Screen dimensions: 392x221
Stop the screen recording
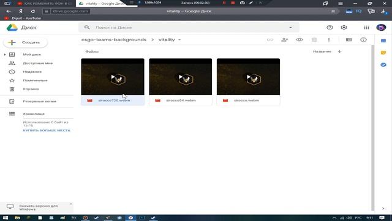click(233, 2)
